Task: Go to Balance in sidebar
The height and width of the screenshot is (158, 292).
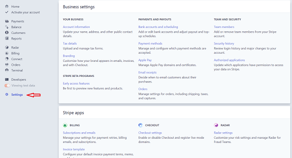Action: [16, 27]
